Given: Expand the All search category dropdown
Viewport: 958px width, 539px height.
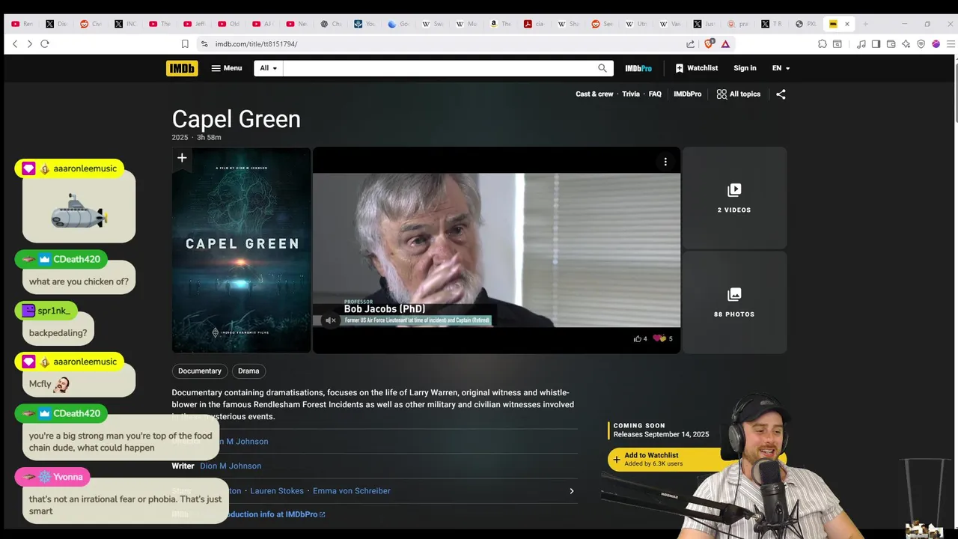Looking at the screenshot, I should pos(268,68).
